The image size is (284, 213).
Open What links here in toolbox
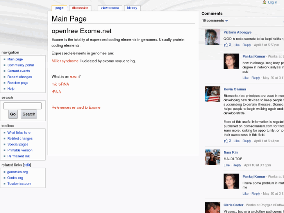[19, 133]
